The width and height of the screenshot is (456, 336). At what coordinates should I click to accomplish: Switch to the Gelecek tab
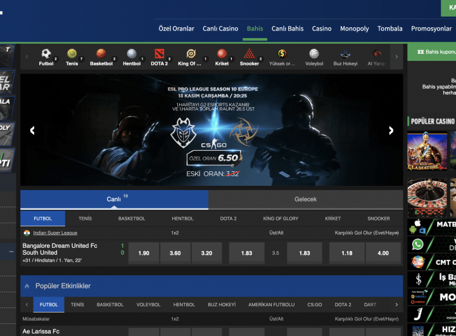(x=306, y=200)
